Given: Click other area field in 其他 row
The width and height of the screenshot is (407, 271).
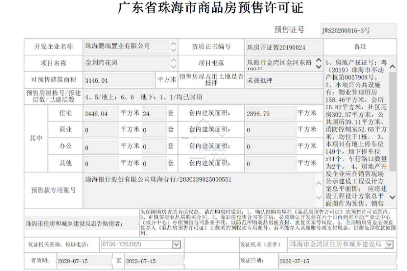Looking at the screenshot, I should pos(101,164).
